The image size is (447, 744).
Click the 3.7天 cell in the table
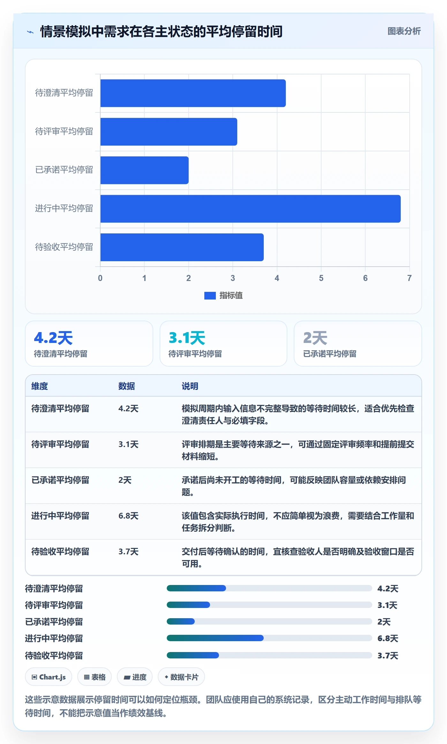tap(128, 551)
